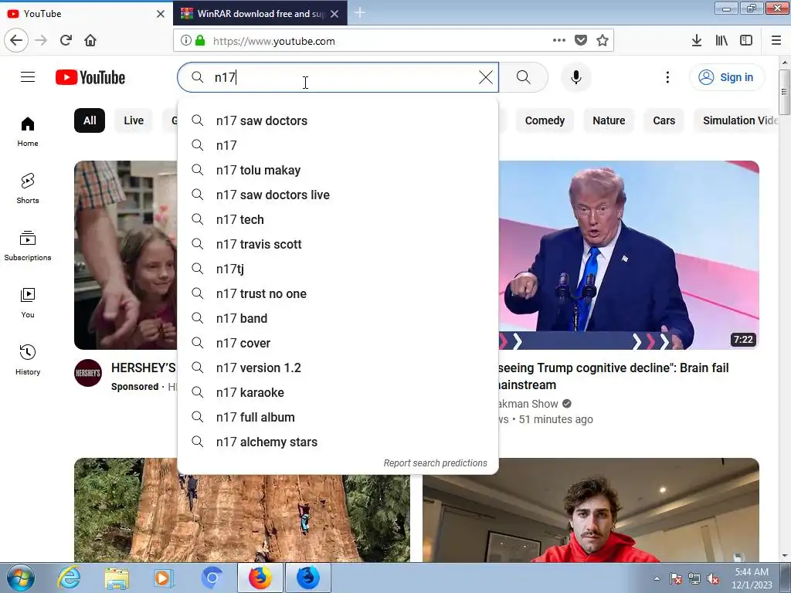791x593 pixels.
Task: Toggle the Firefox sidebar icon
Action: click(746, 40)
